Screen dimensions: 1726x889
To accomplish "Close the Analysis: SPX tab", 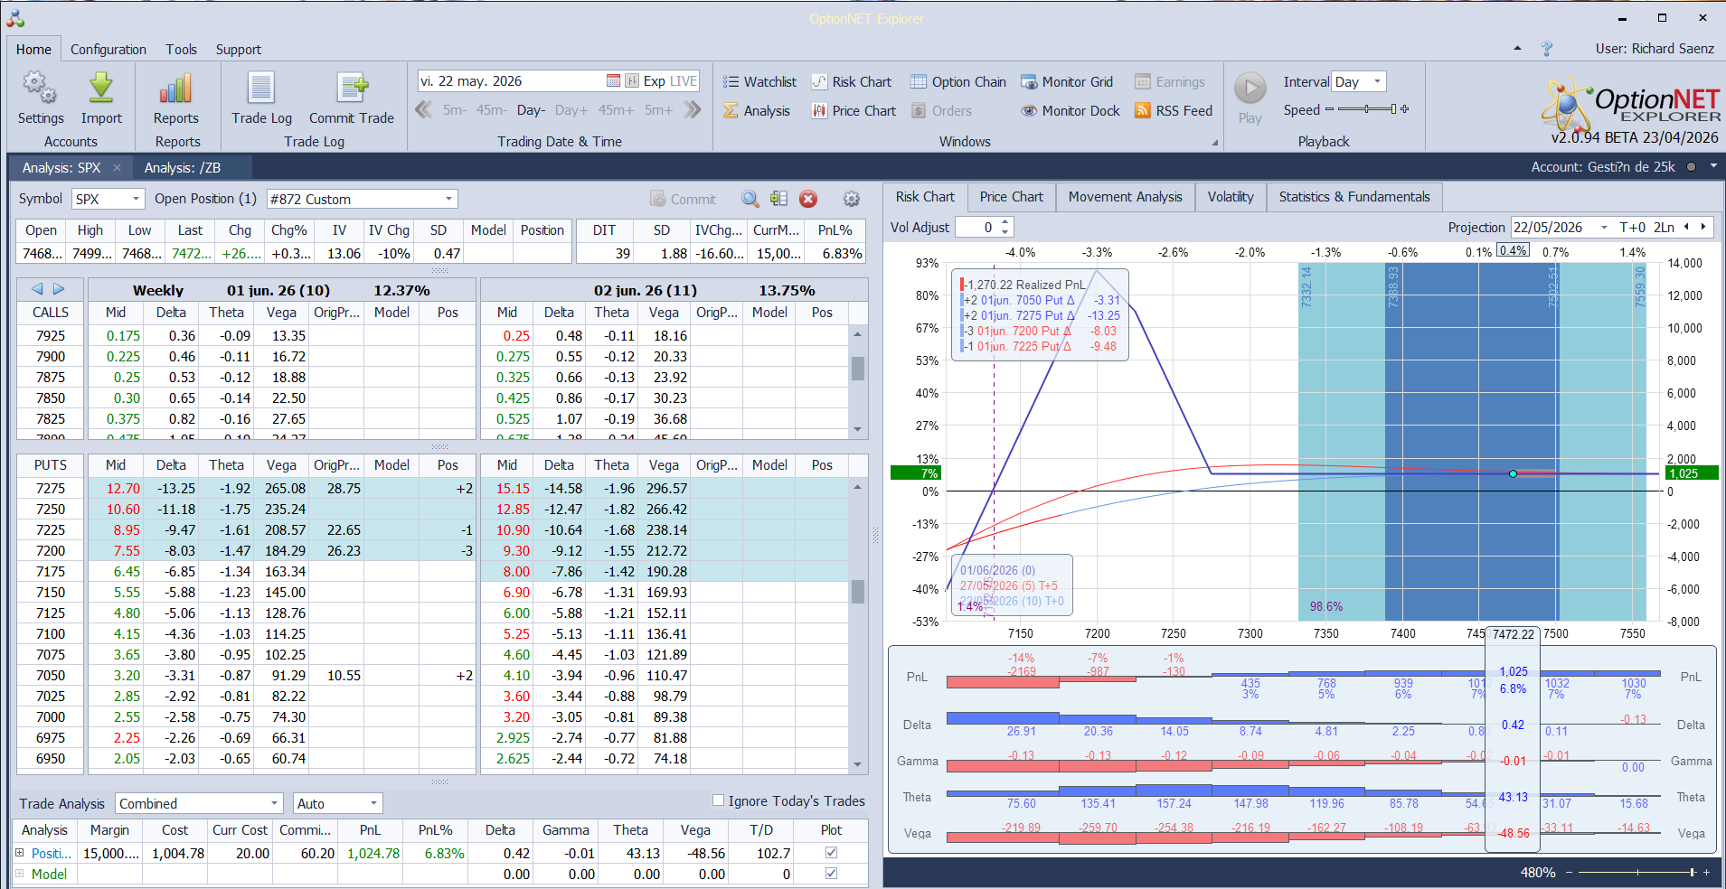I will (117, 167).
